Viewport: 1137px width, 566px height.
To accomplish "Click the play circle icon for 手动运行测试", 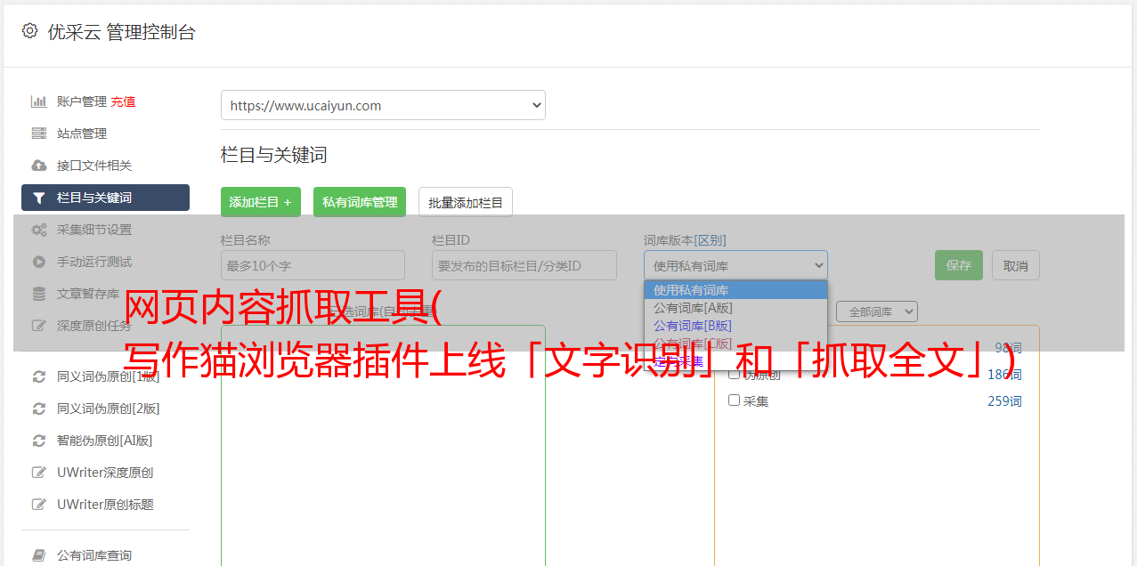I will (39, 262).
